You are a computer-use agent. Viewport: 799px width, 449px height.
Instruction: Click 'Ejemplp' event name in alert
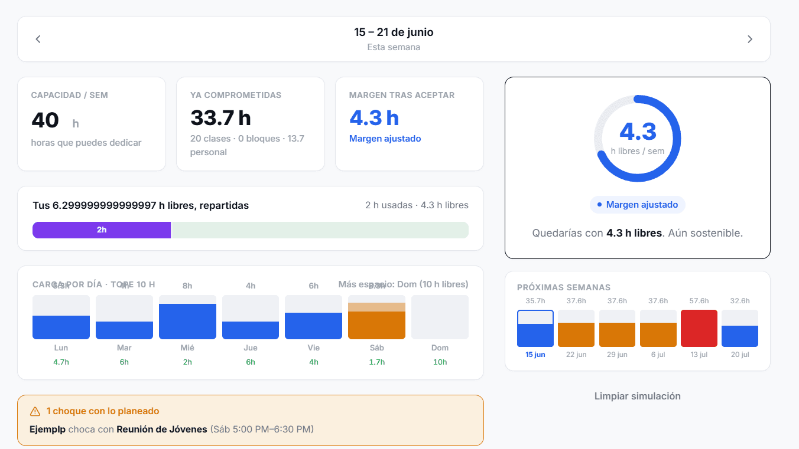47,430
